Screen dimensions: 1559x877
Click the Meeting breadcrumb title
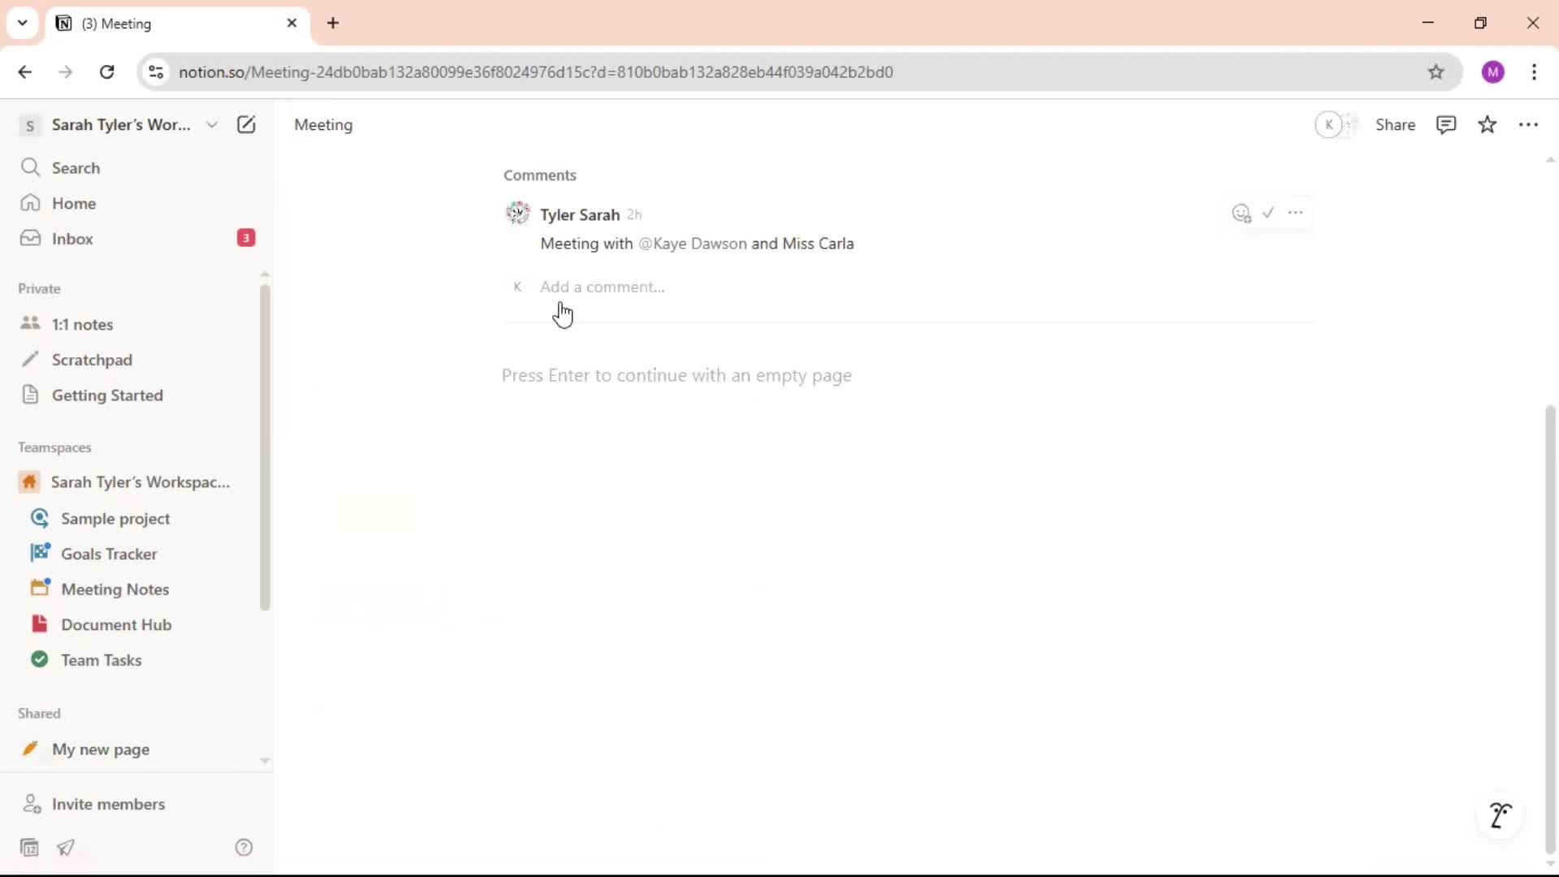pyautogui.click(x=323, y=124)
